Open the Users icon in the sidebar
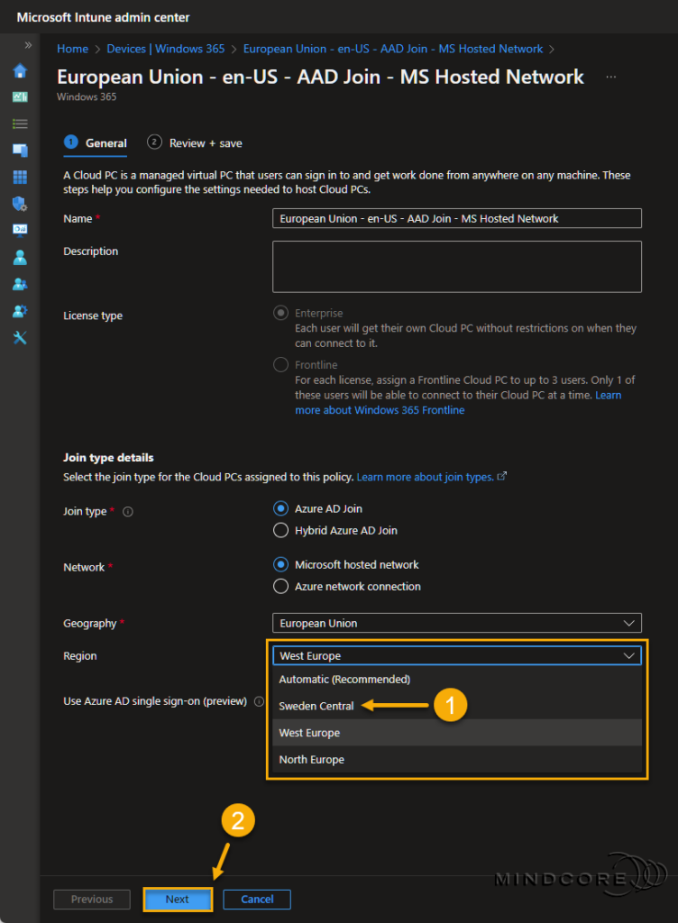The width and height of the screenshot is (678, 923). pyautogui.click(x=20, y=257)
